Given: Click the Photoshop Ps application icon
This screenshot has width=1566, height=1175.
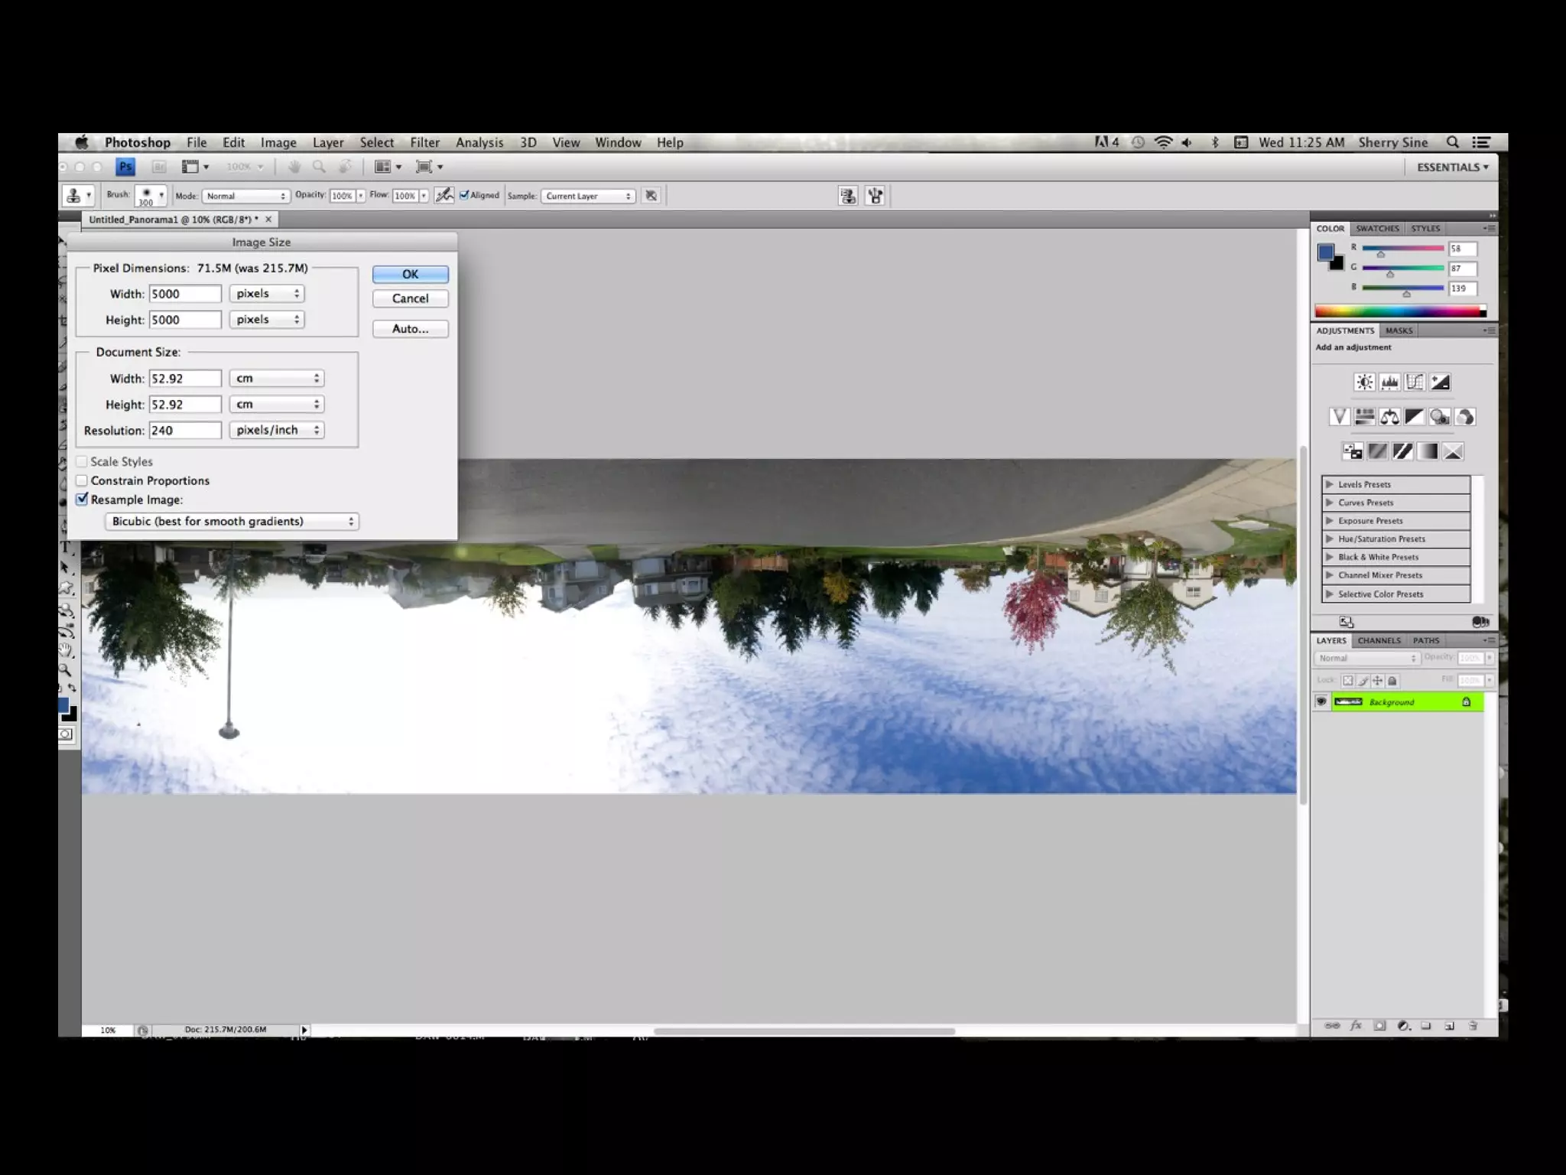Looking at the screenshot, I should (125, 167).
